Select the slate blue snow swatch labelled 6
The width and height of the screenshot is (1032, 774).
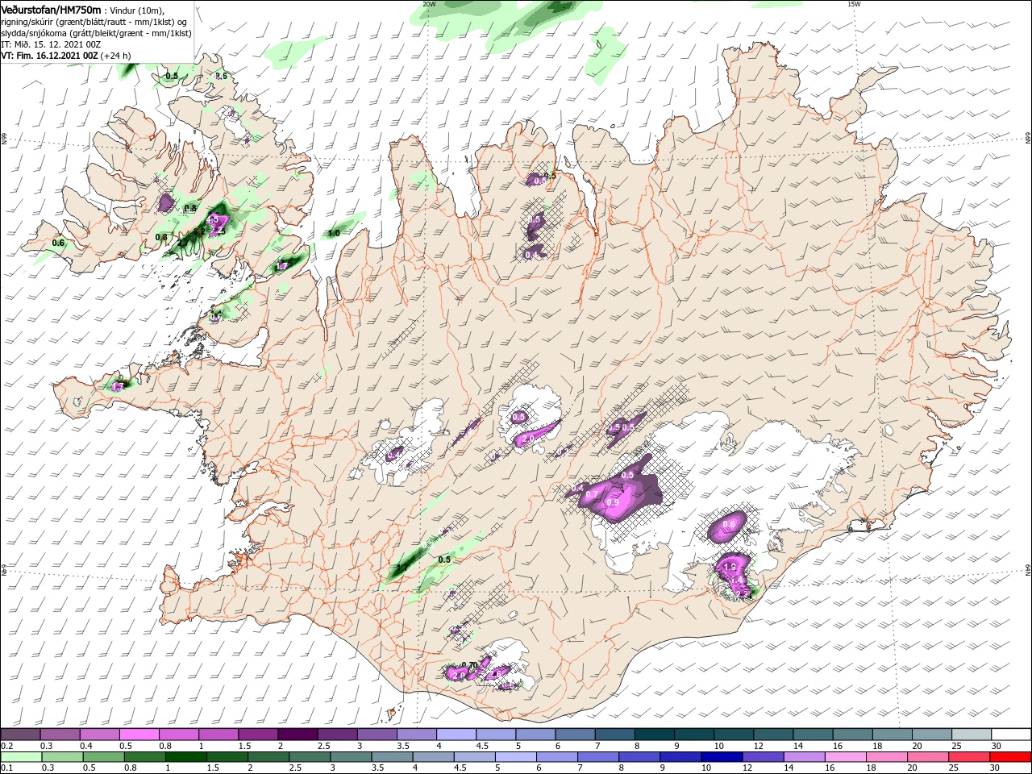575,734
